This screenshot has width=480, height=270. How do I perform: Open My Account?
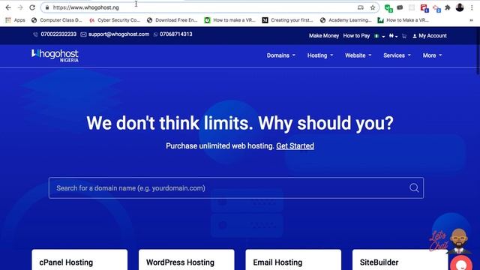pyautogui.click(x=430, y=36)
